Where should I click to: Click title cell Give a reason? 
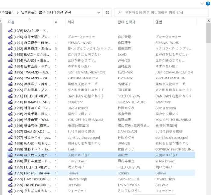pos(78,108)
